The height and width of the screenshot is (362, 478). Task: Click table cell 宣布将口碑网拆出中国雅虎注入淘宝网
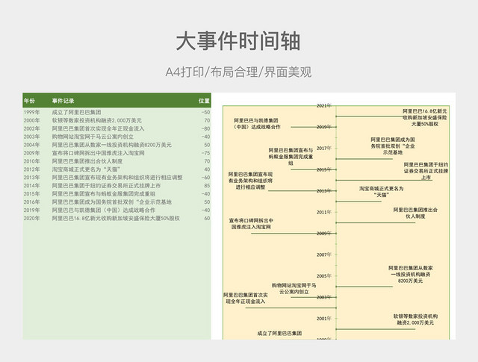(98, 153)
